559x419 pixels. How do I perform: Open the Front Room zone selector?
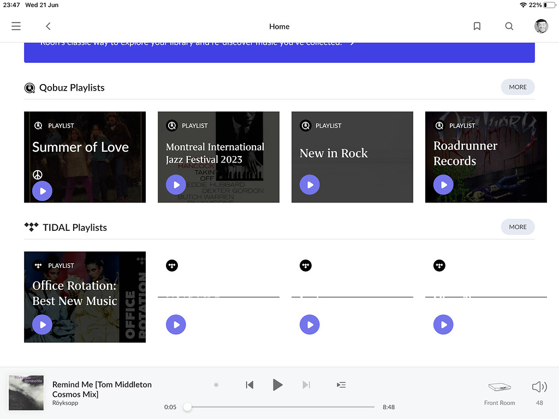pos(499,392)
